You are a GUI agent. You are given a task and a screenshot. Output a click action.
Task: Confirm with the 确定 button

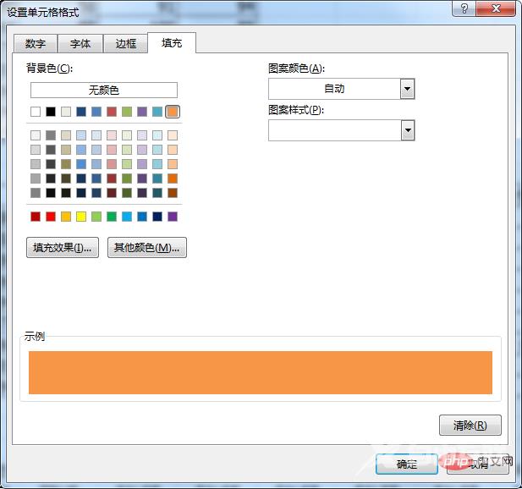[406, 464]
